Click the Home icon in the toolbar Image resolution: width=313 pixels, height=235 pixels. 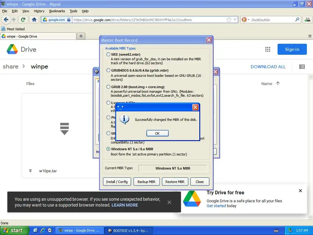point(34,20)
